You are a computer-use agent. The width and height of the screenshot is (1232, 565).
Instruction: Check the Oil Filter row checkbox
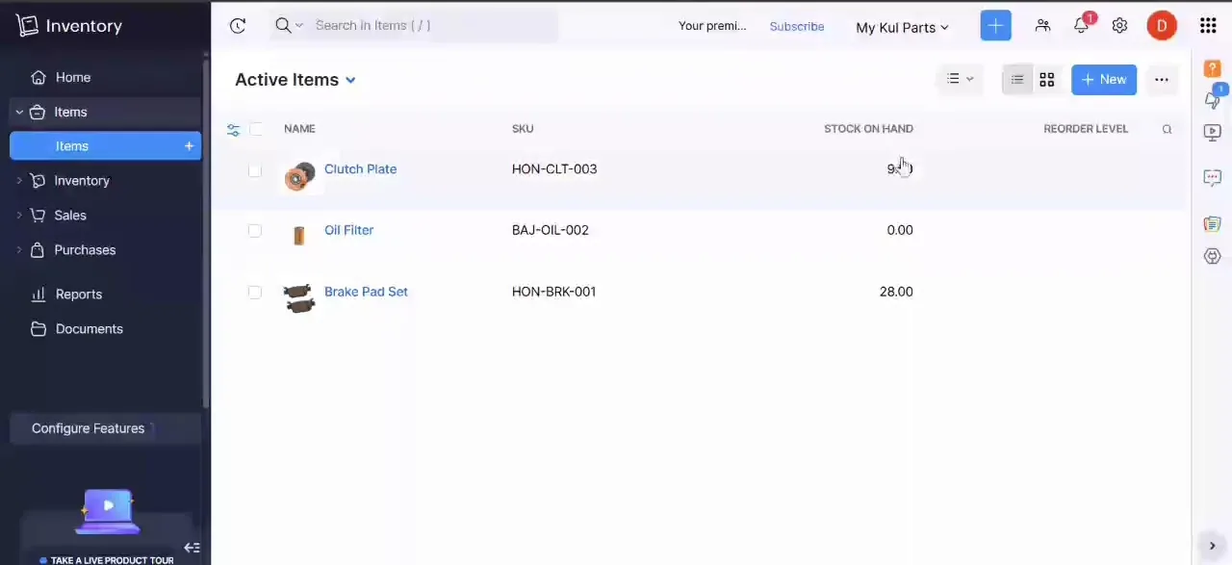[x=255, y=231]
